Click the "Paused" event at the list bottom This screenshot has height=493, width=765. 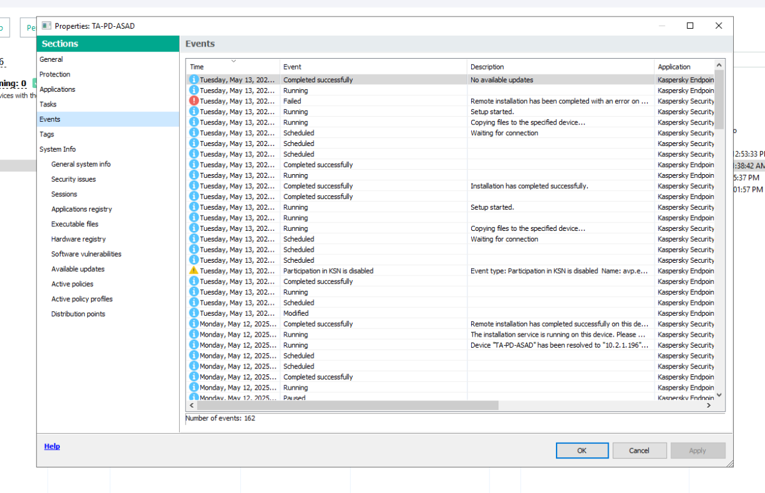pos(294,397)
